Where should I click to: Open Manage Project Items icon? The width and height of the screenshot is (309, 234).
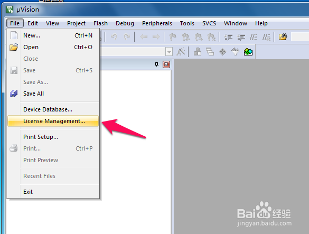click(x=198, y=52)
